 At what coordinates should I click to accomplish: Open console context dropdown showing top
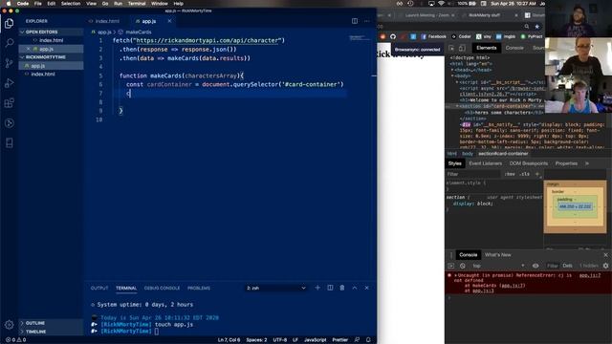tap(498, 266)
